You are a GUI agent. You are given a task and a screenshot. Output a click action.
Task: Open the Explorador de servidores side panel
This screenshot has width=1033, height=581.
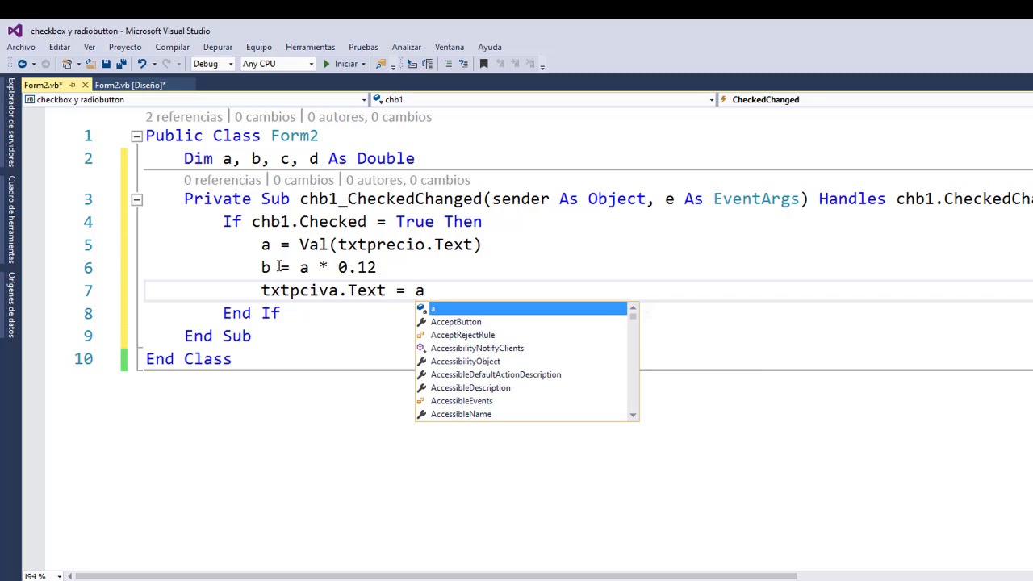[x=11, y=122]
